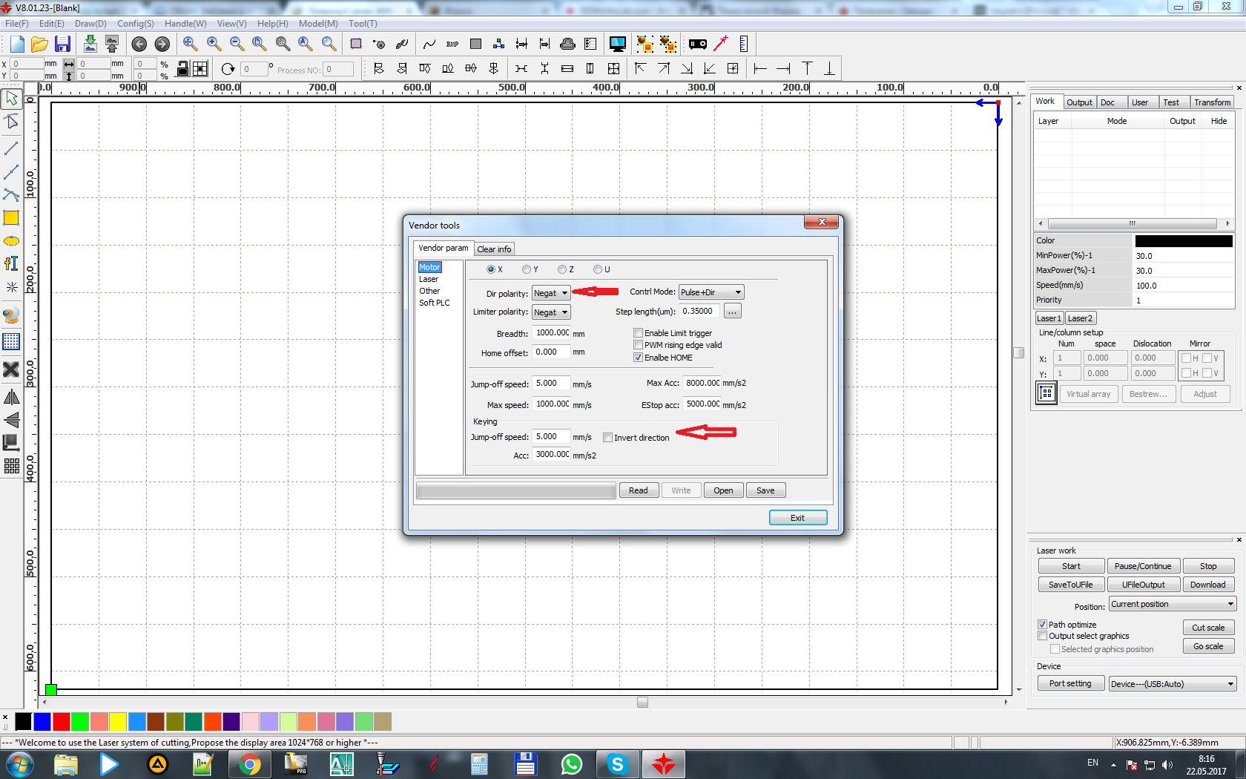Click the layer list horizontal scrollbar
This screenshot has width=1246, height=779.
tap(1133, 223)
